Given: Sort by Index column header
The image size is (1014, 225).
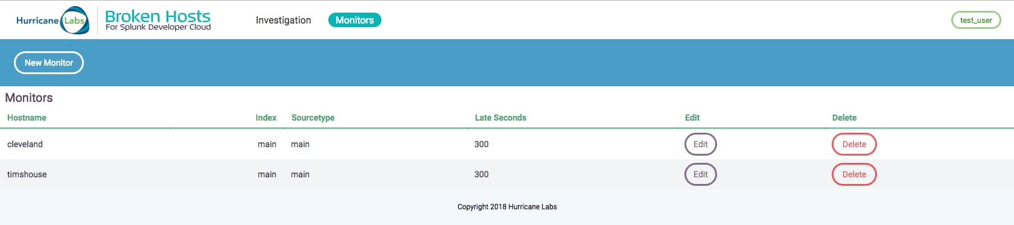Looking at the screenshot, I should tap(266, 118).
